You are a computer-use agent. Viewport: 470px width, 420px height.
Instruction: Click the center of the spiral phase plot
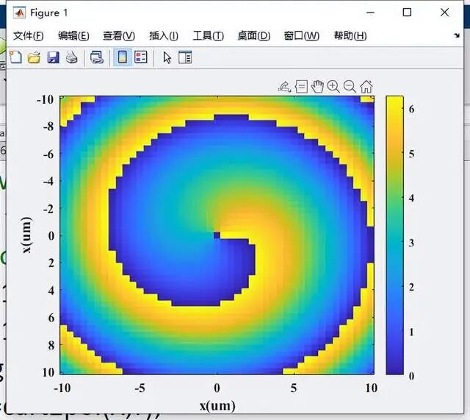point(217,235)
